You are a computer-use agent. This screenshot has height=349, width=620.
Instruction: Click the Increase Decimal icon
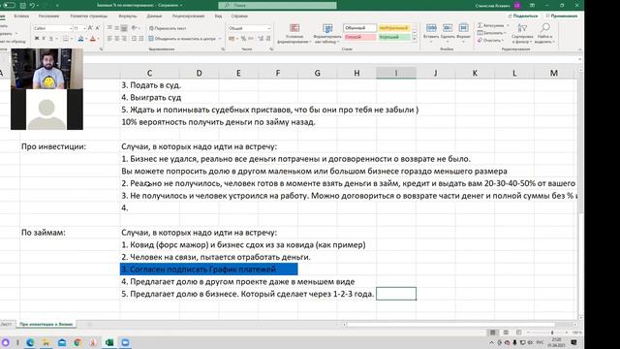[261, 39]
